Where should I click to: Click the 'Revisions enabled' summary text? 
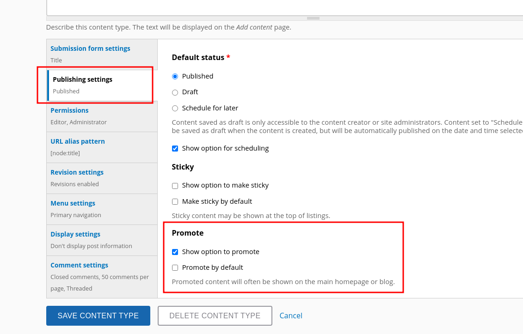click(x=74, y=184)
